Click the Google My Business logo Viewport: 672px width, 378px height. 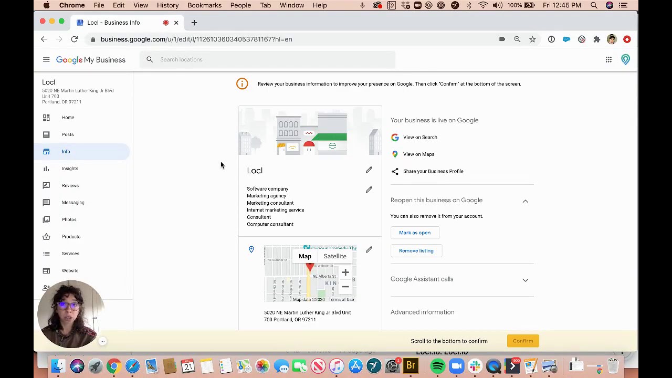point(91,60)
